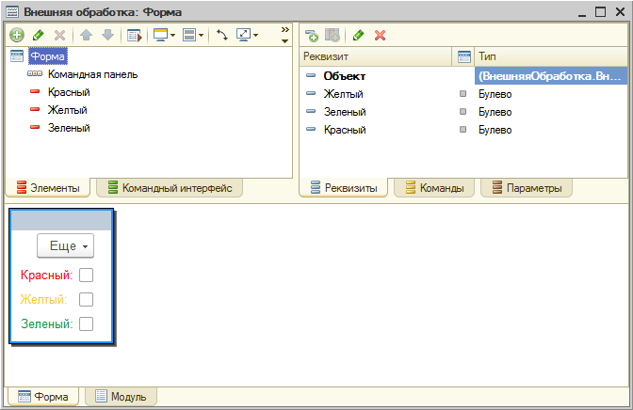Open the Модуль tab at the bottom
This screenshot has height=410, width=633.
[121, 397]
